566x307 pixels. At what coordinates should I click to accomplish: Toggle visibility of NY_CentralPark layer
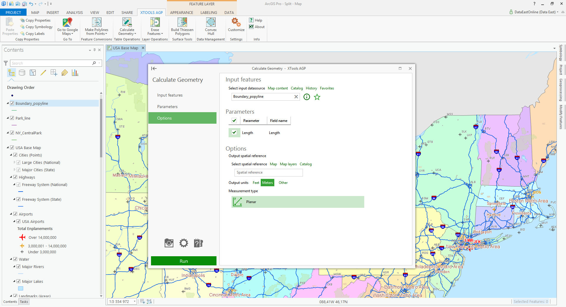12,133
